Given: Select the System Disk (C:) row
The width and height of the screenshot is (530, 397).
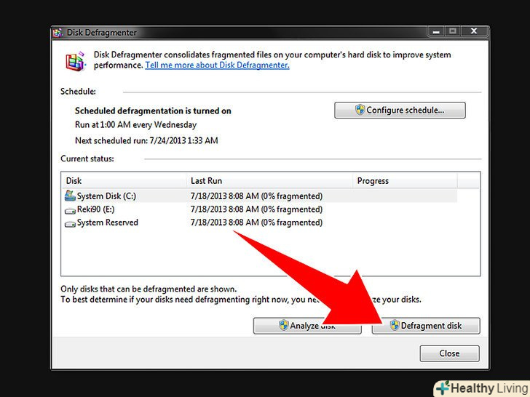Looking at the screenshot, I should coord(260,196).
